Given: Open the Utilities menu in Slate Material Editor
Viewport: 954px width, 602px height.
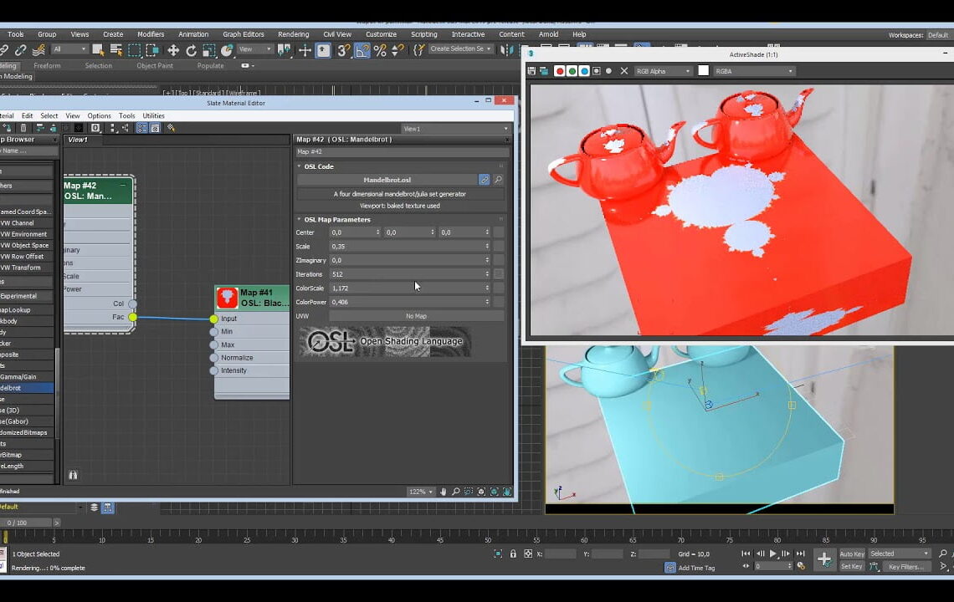Looking at the screenshot, I should click(x=154, y=115).
